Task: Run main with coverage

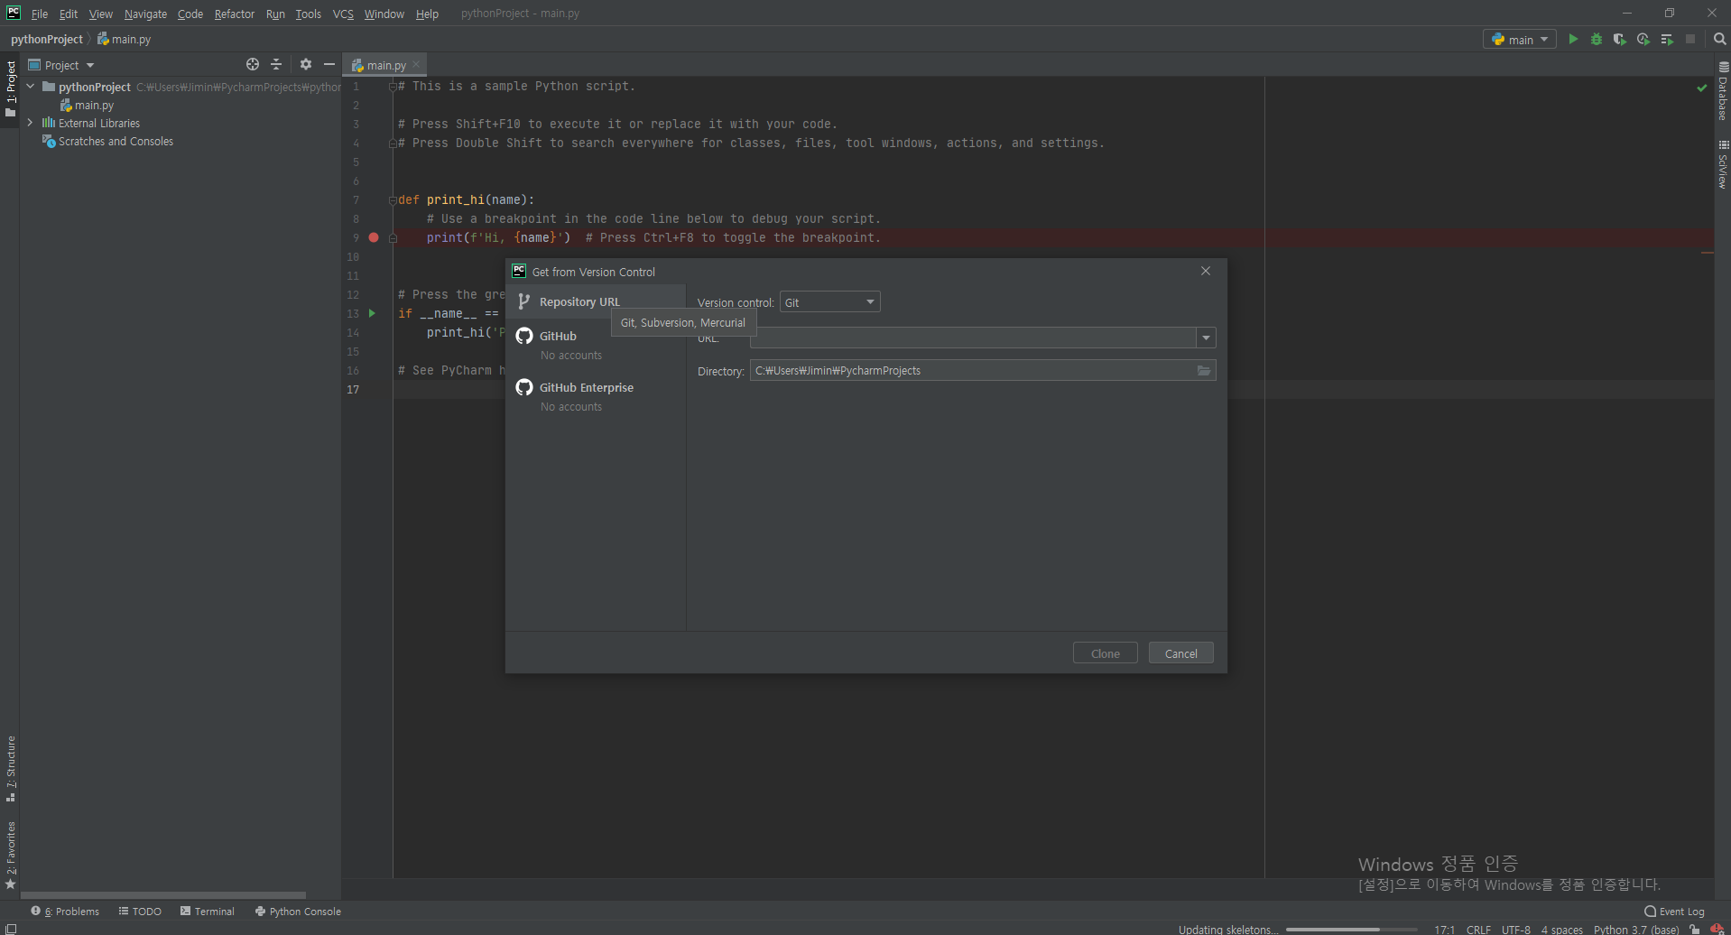Action: pyautogui.click(x=1620, y=39)
